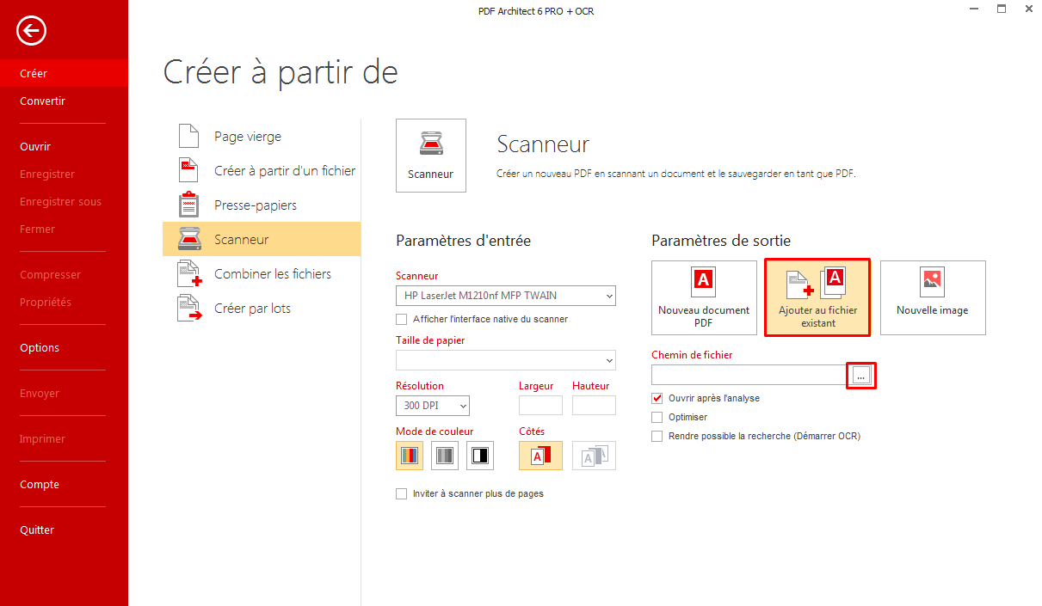The image size is (1042, 606).
Task: Click the Chemin de fichier field
Action: pos(750,375)
